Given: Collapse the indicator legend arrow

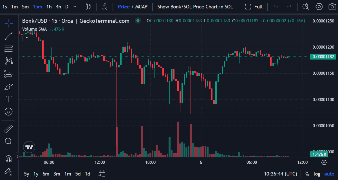Looking at the screenshot, I should [27, 37].
